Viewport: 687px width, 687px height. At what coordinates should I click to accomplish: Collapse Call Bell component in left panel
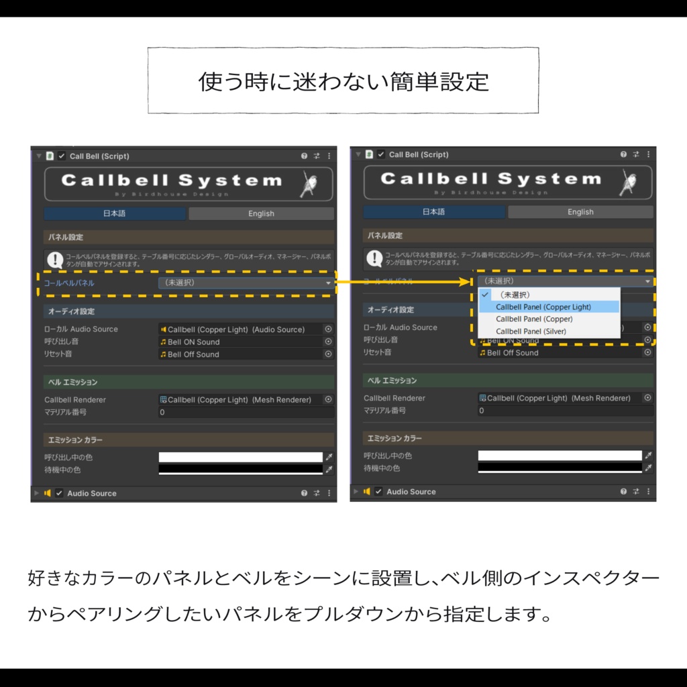pyautogui.click(x=38, y=156)
